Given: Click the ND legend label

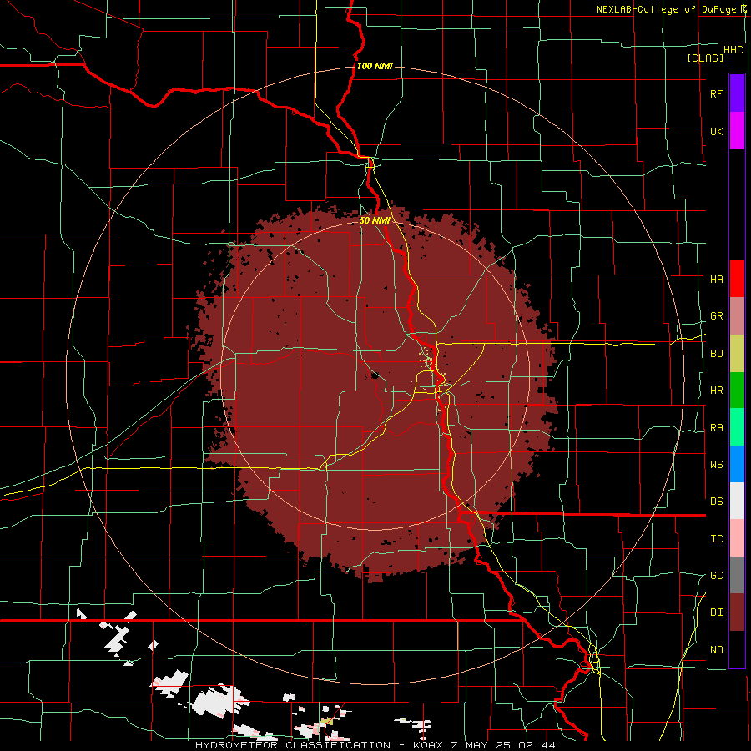Looking at the screenshot, I should click(716, 650).
